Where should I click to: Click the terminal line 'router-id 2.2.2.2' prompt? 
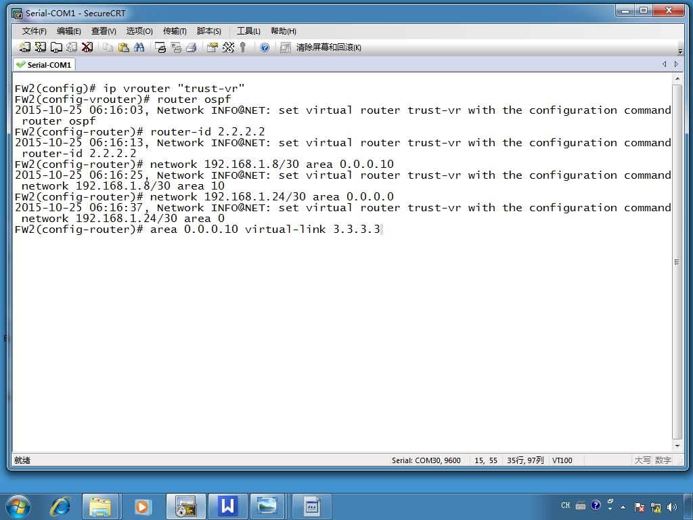139,132
